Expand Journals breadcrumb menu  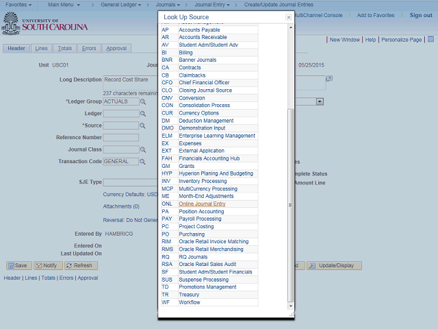click(168, 5)
